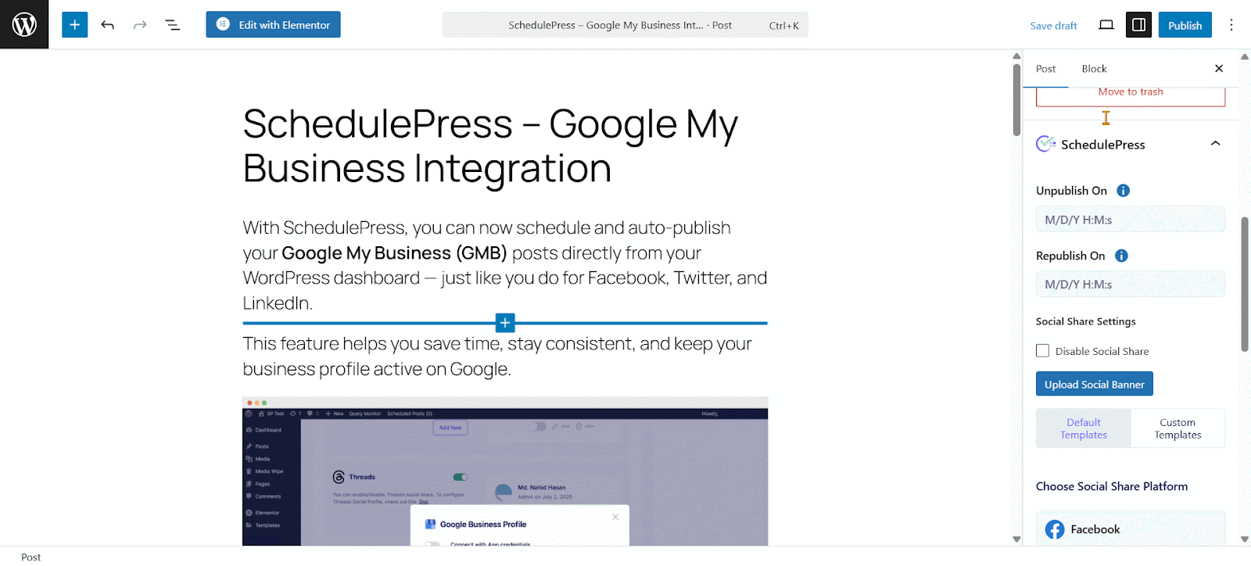1251x566 pixels.
Task: Check the Disable Social Share checkbox
Action: coord(1042,351)
